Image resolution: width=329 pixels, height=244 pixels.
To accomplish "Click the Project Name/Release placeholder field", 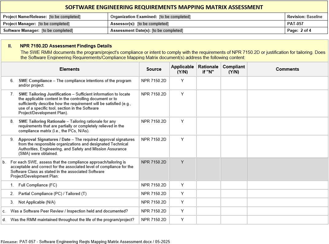I will [x=65, y=17].
